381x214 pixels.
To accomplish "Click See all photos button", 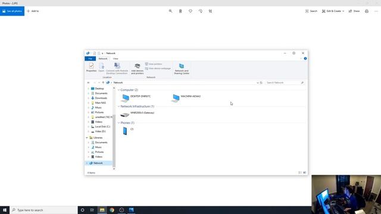I will point(12,11).
